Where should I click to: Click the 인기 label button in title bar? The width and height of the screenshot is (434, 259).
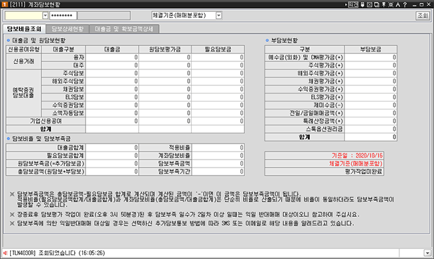click(353, 5)
